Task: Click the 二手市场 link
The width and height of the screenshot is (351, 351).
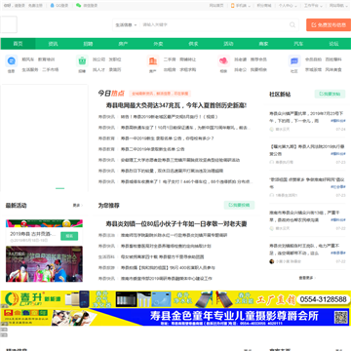Action: (x=51, y=69)
